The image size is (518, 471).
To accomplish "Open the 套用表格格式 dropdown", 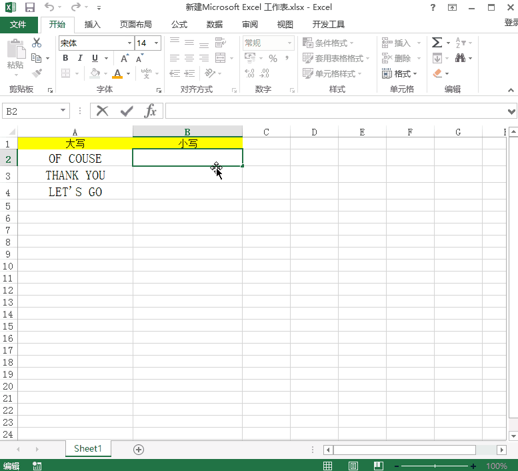I will coord(336,58).
